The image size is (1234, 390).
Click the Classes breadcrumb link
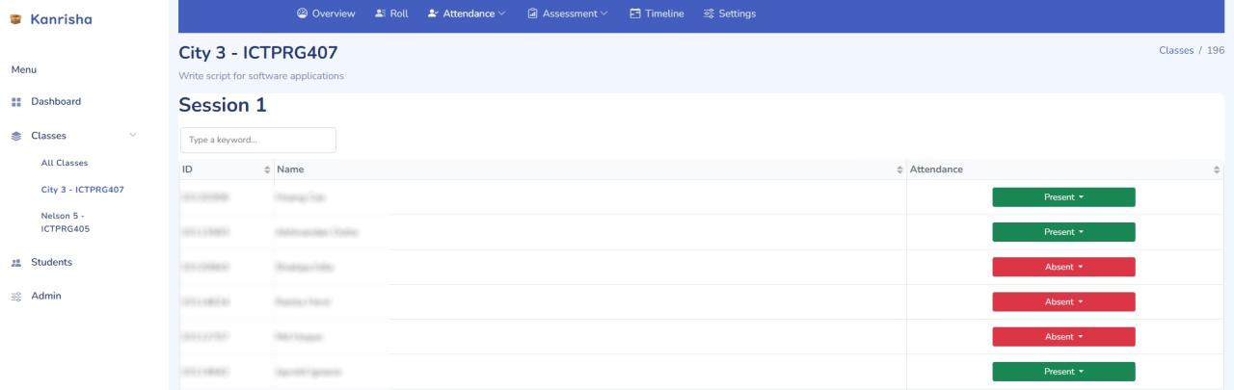[x=1175, y=50]
